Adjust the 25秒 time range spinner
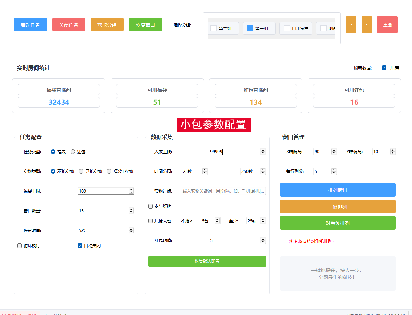412x315 pixels. 205,172
